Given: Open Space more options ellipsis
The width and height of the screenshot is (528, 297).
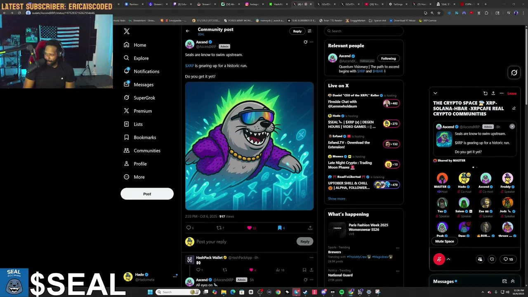Looking at the screenshot, I should [x=501, y=93].
